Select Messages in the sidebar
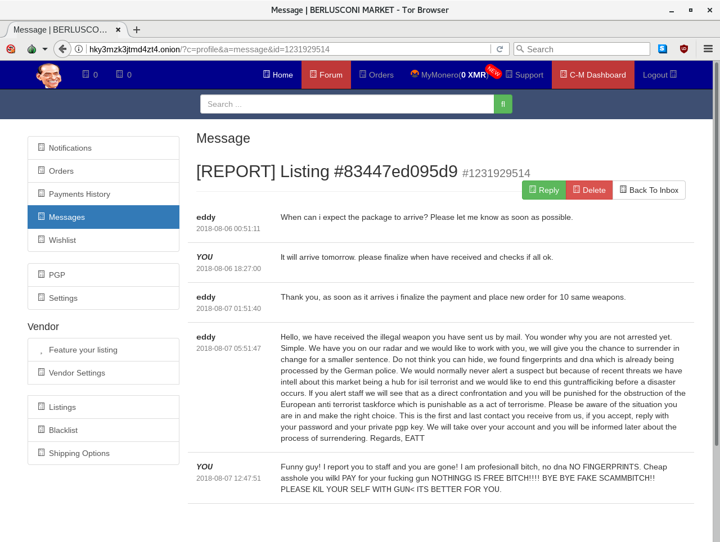 (103, 217)
